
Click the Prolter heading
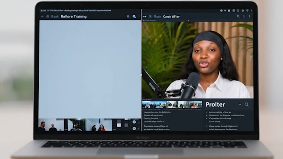(x=215, y=105)
